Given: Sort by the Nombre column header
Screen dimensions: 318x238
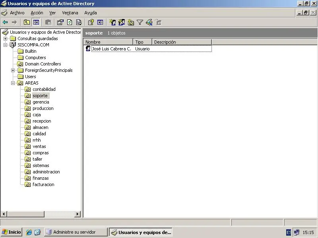Looking at the screenshot, I should point(108,42).
